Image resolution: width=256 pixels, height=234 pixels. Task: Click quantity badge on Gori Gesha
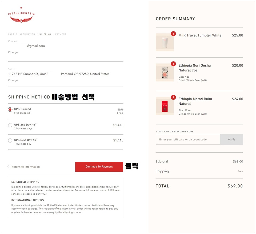[x=173, y=64]
